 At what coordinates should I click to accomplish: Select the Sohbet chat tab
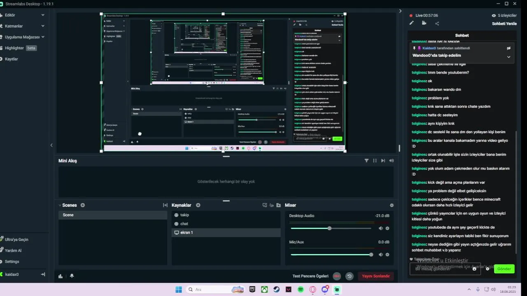[x=462, y=35]
